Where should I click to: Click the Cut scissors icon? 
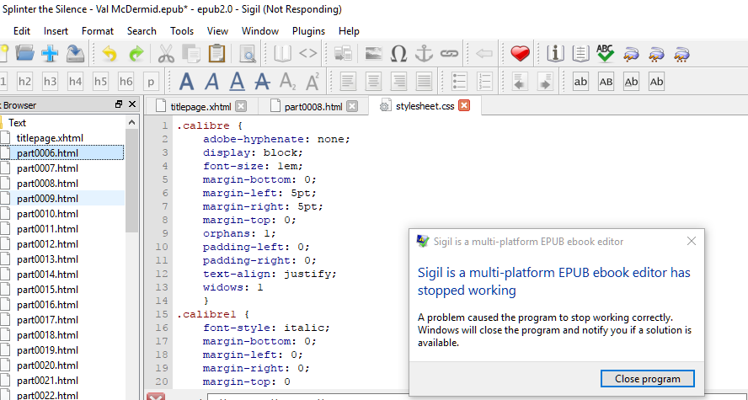point(166,54)
